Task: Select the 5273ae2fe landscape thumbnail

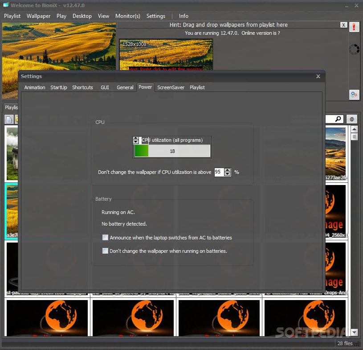Action: point(336,154)
